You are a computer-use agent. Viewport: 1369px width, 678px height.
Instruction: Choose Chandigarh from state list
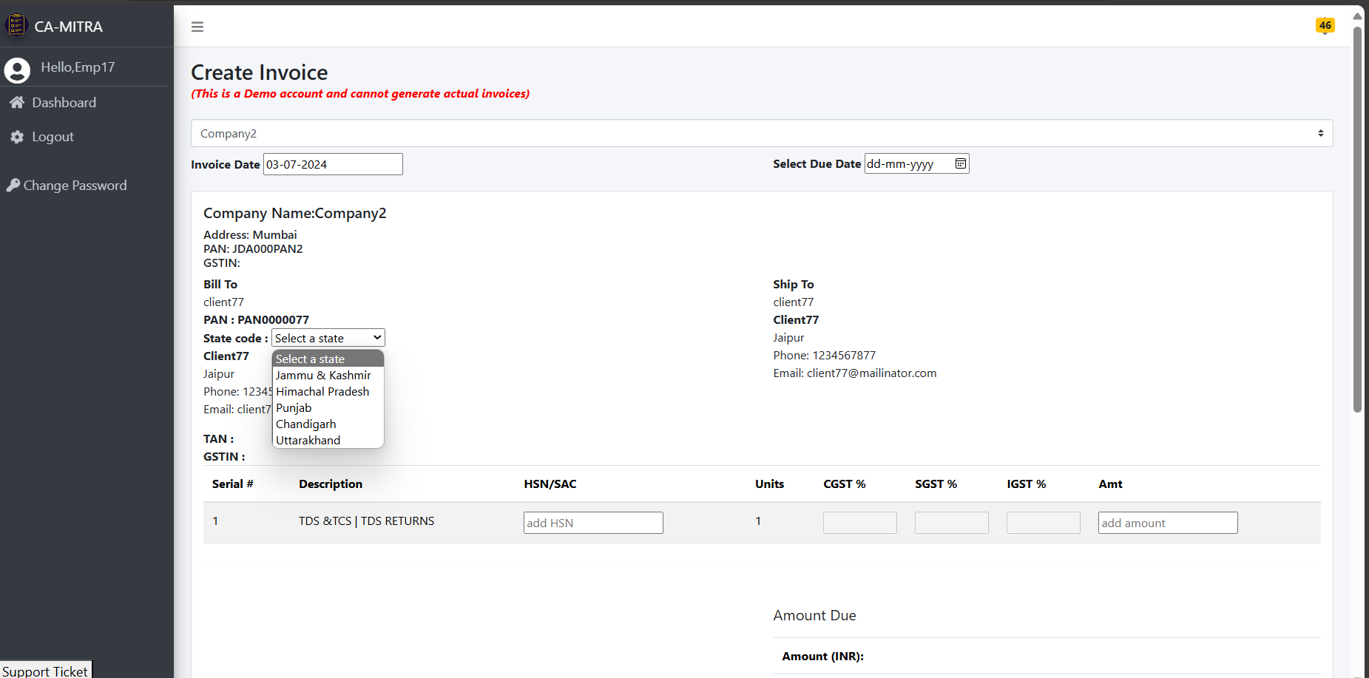[328, 424]
